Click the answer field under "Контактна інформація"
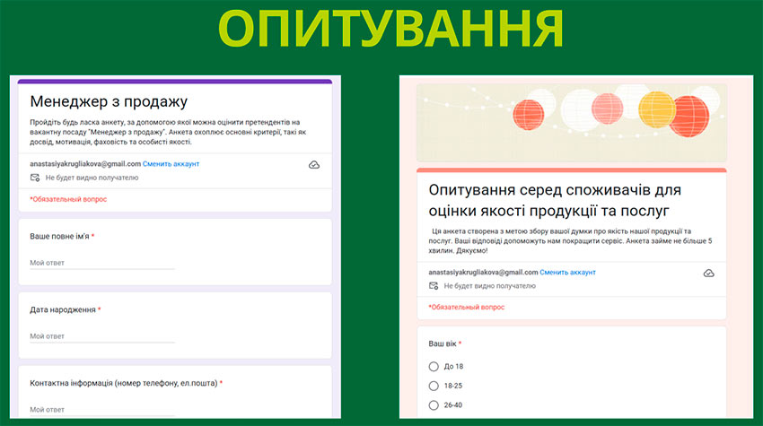 point(101,410)
